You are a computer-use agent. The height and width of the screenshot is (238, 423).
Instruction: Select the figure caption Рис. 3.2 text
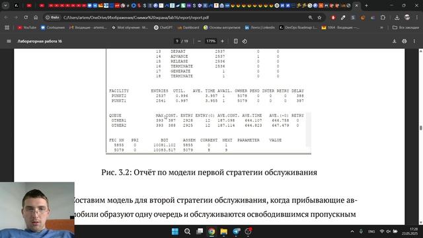209,172
